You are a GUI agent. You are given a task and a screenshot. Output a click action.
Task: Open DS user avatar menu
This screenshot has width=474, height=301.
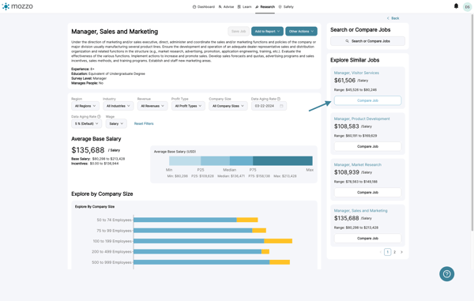pos(467,7)
